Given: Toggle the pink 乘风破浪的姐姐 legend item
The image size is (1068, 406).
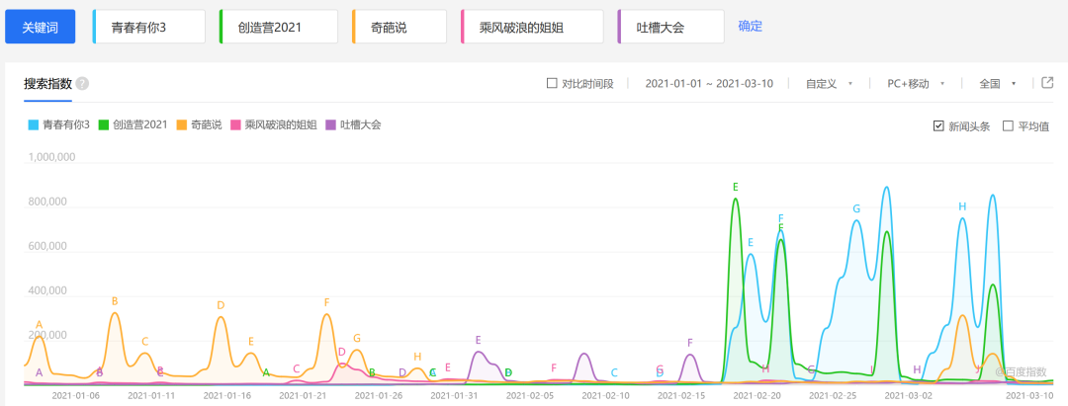Looking at the screenshot, I should click(274, 125).
